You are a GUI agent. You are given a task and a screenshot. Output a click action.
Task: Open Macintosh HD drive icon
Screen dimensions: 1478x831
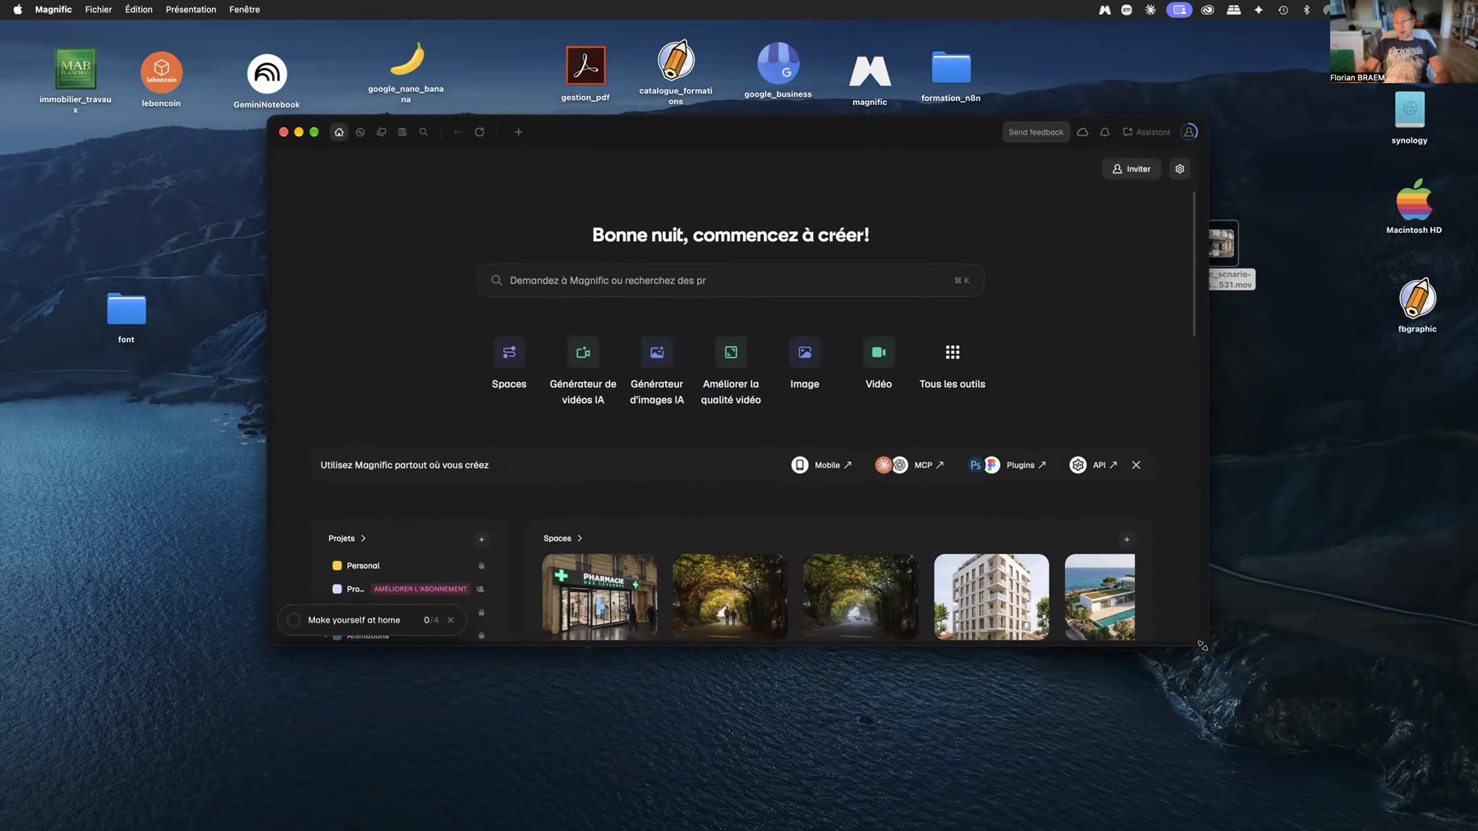coord(1414,206)
